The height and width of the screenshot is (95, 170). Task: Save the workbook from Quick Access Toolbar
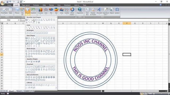[7, 2]
